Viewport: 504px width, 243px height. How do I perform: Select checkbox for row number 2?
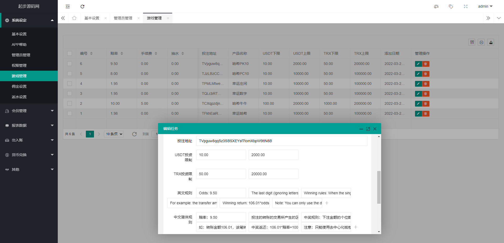(70, 103)
